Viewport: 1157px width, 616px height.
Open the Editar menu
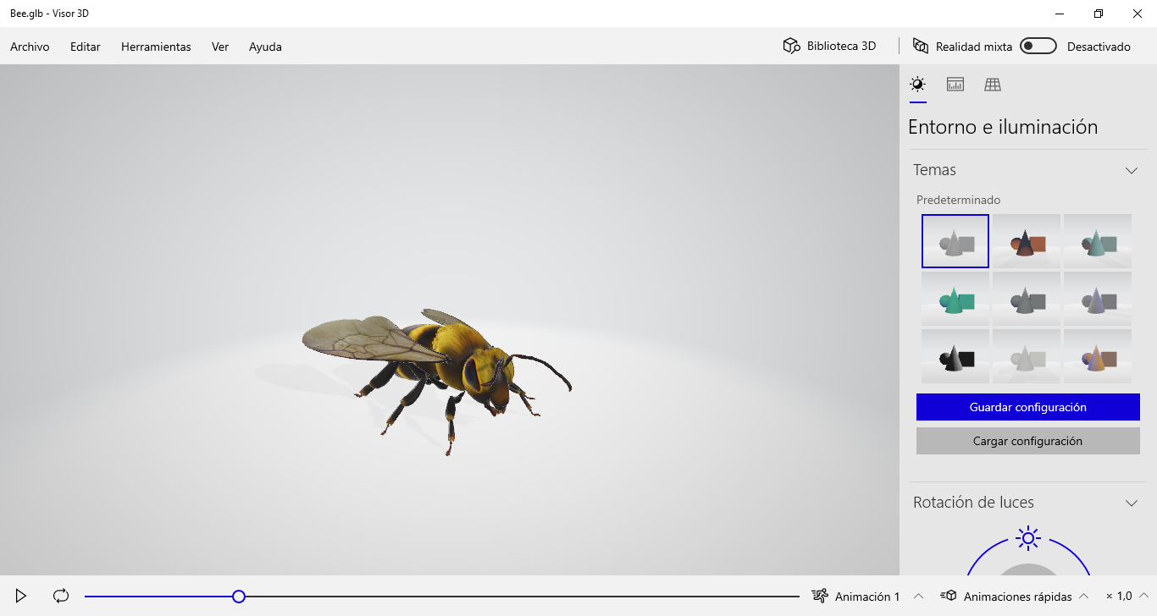point(86,47)
